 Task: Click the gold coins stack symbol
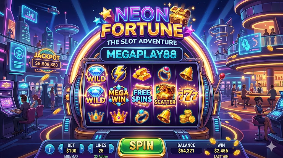(x=187, y=117)
